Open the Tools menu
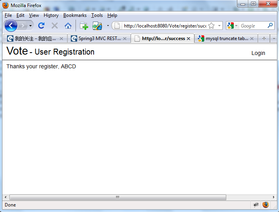Image resolution: width=279 pixels, height=212 pixels. point(97,15)
